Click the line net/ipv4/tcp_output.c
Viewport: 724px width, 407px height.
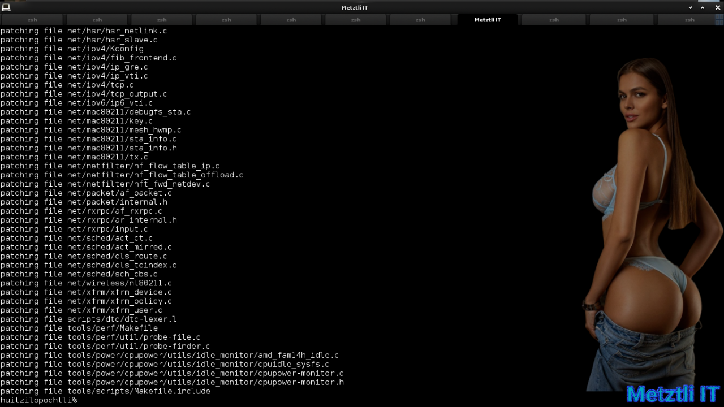tap(84, 94)
